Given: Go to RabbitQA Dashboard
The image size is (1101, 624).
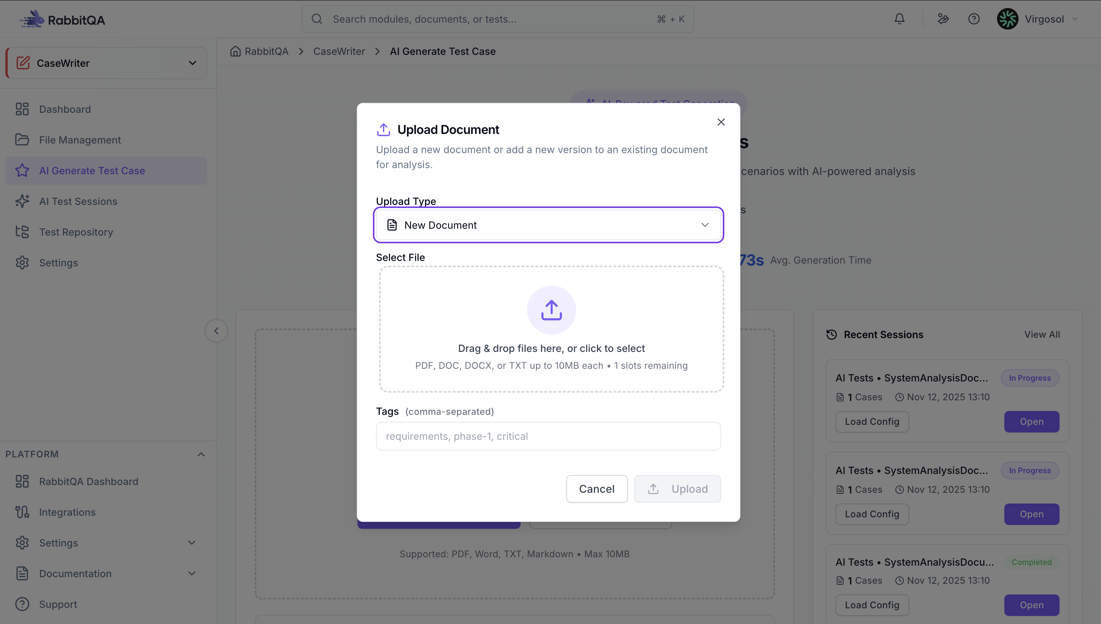Looking at the screenshot, I should tap(106, 482).
